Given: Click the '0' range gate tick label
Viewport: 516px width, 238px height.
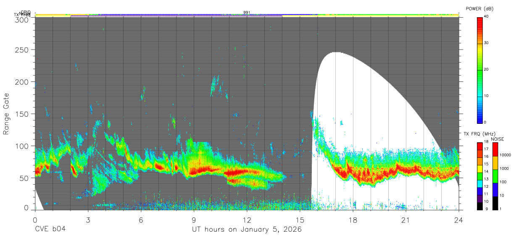Looking at the screenshot, I should [26, 207].
